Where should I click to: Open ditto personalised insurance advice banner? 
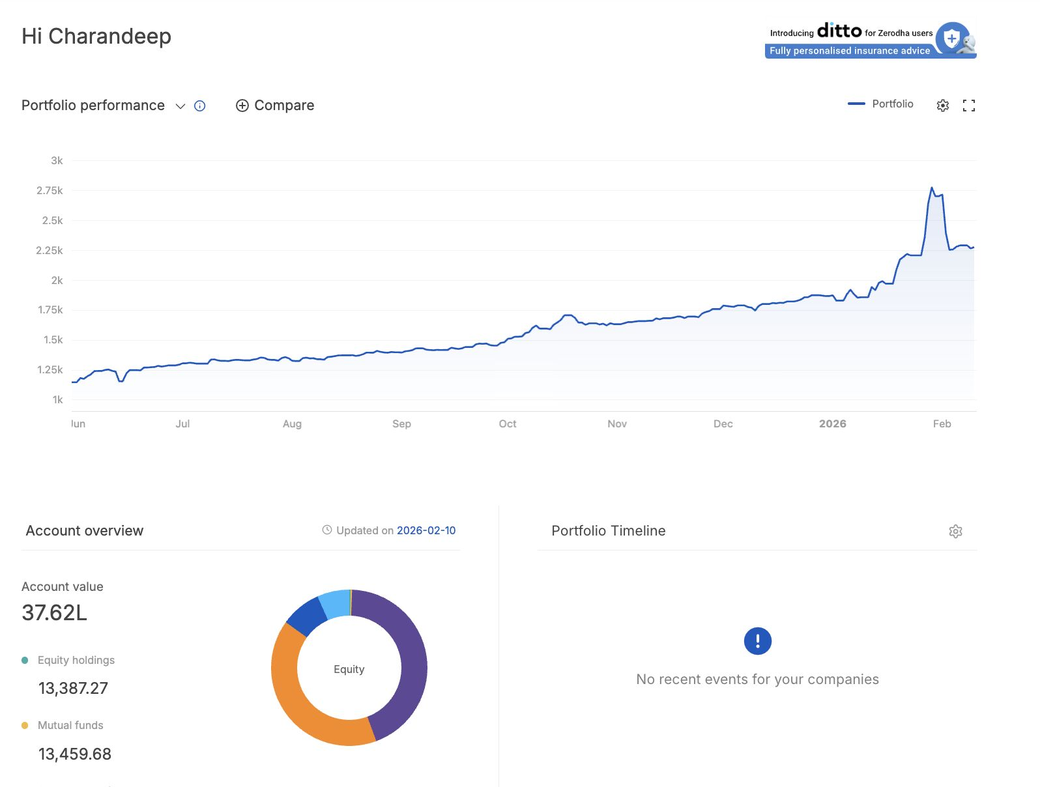pos(850,51)
